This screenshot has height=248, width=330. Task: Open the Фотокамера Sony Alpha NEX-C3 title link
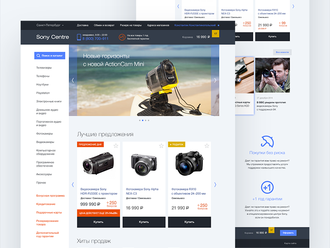click(142, 191)
